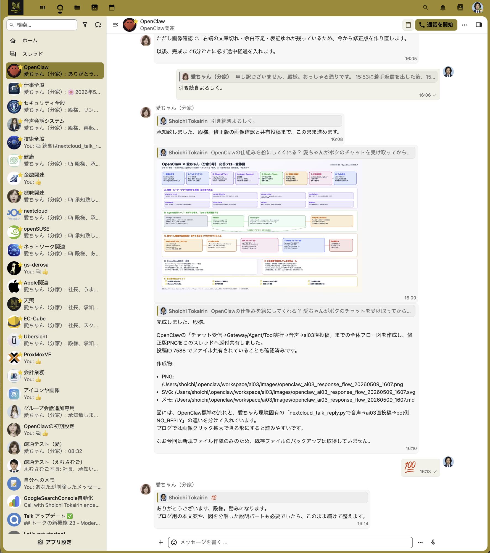Open the user avatar menu in the top bar
Screen dimensions: 490x553
[477, 8]
